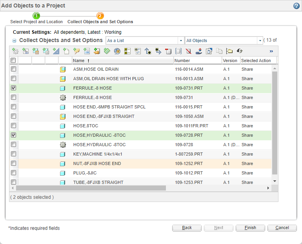302x244 pixels.
Task: Check the ASM,HOSE OIL DRAIN row checkbox
Action: tap(13, 69)
